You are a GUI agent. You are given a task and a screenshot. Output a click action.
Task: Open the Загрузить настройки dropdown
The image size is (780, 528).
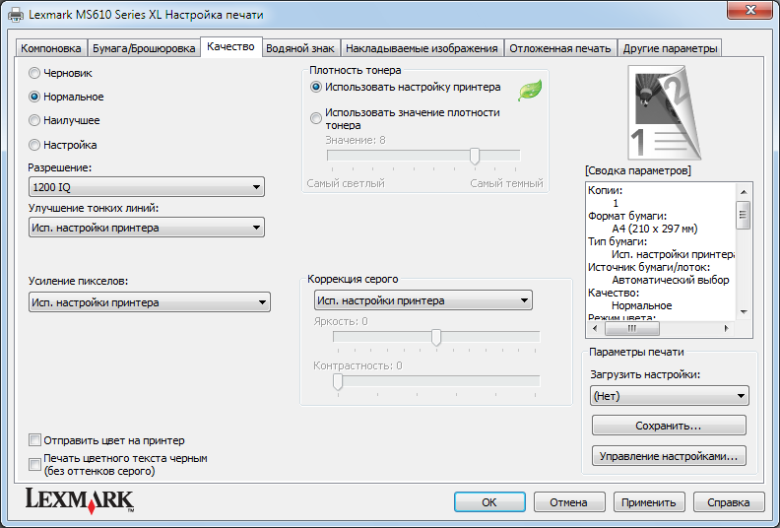tap(669, 396)
